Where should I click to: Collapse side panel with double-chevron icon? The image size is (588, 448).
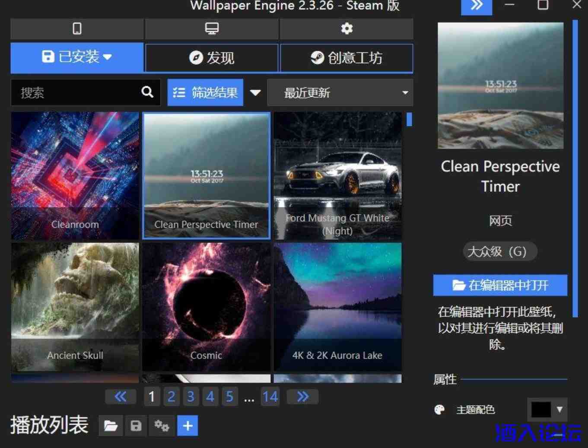pos(476,6)
